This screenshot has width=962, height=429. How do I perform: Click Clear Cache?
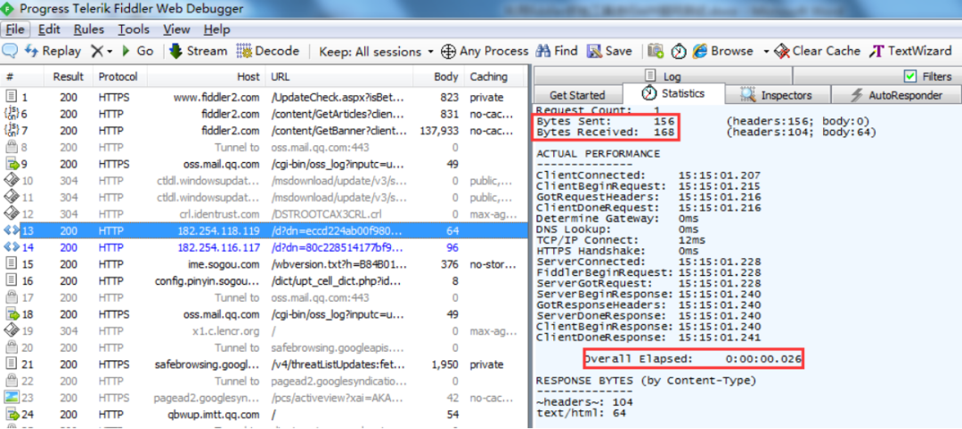pos(818,51)
